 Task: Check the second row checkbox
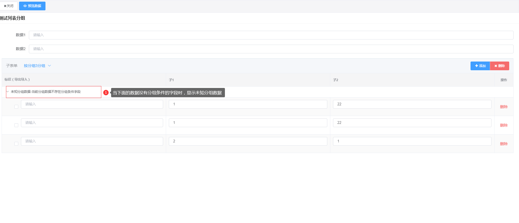[x=16, y=125]
